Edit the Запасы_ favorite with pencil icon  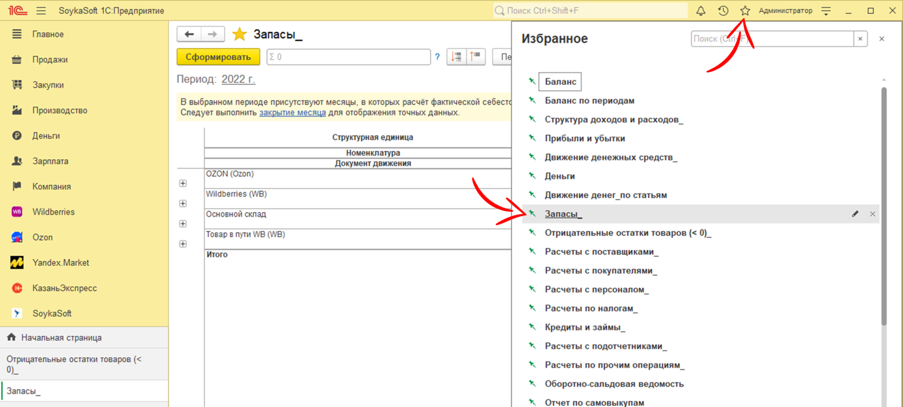pos(855,214)
